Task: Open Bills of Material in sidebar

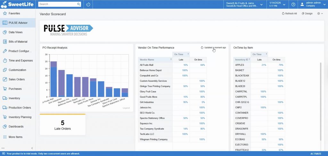Action: click(18, 42)
